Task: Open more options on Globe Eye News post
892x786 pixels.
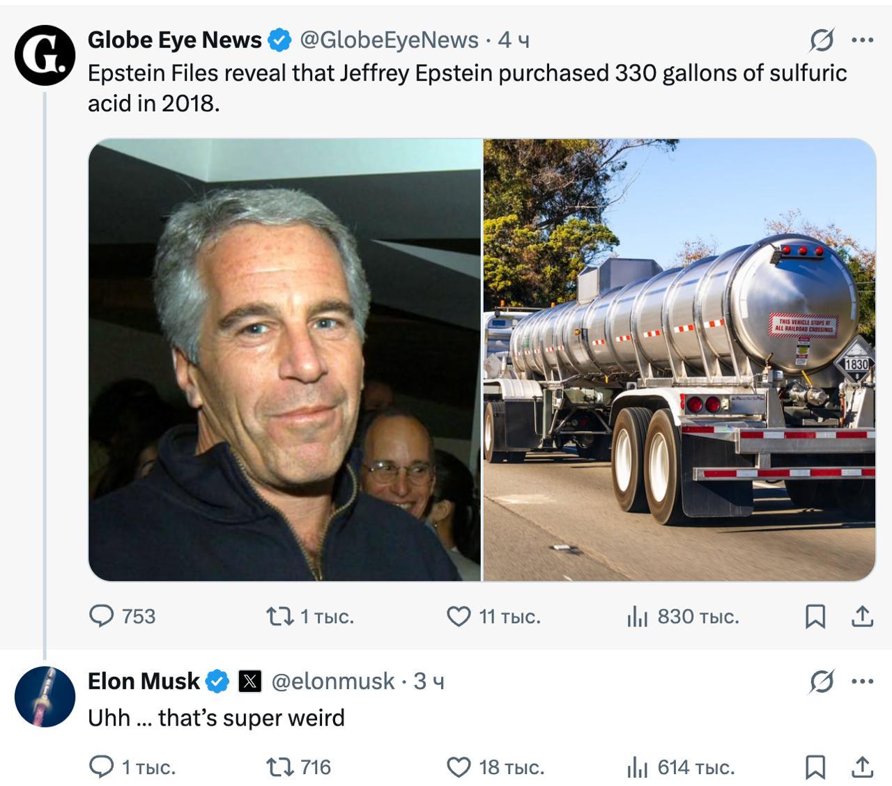Action: click(x=863, y=40)
